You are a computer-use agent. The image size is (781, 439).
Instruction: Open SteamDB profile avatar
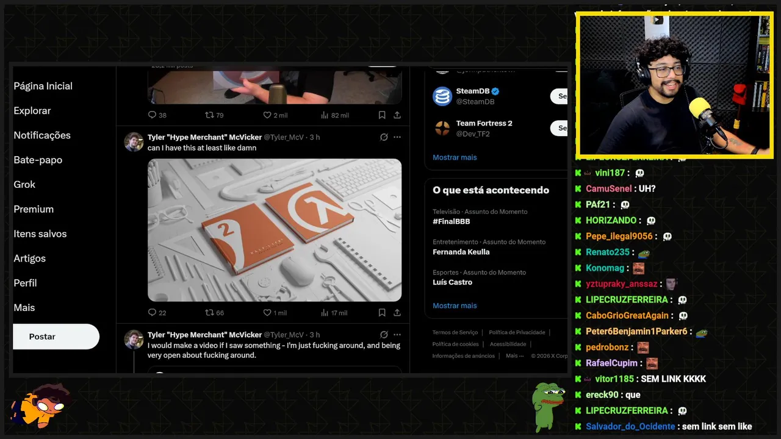coord(442,96)
